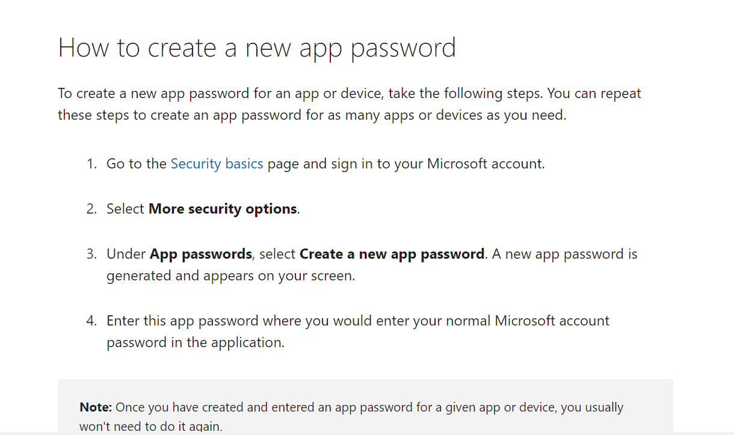Click the list number 4 marker
This screenshot has height=435, width=734.
click(x=91, y=321)
